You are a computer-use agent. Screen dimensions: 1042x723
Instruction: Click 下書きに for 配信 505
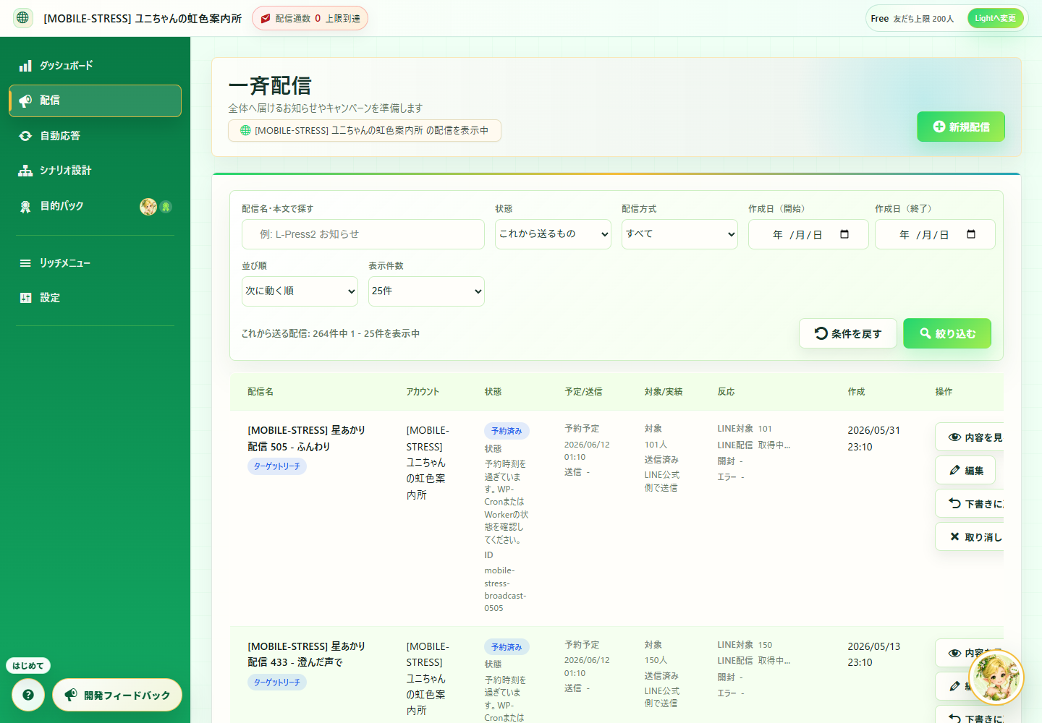970,504
